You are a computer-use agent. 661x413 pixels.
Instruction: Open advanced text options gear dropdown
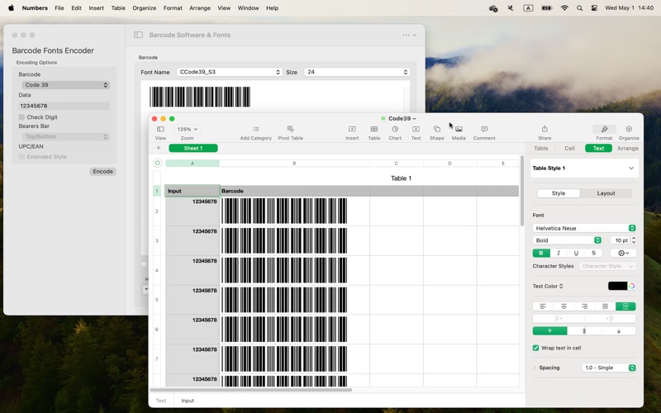pyautogui.click(x=623, y=253)
